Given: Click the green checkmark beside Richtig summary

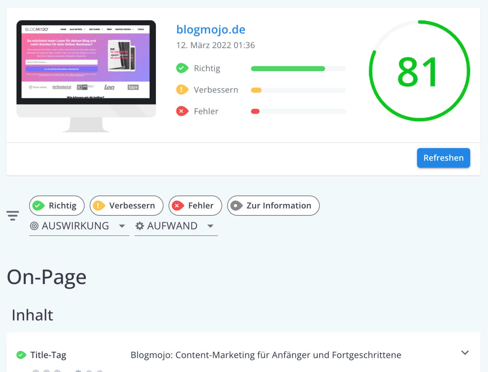Looking at the screenshot, I should pos(182,68).
